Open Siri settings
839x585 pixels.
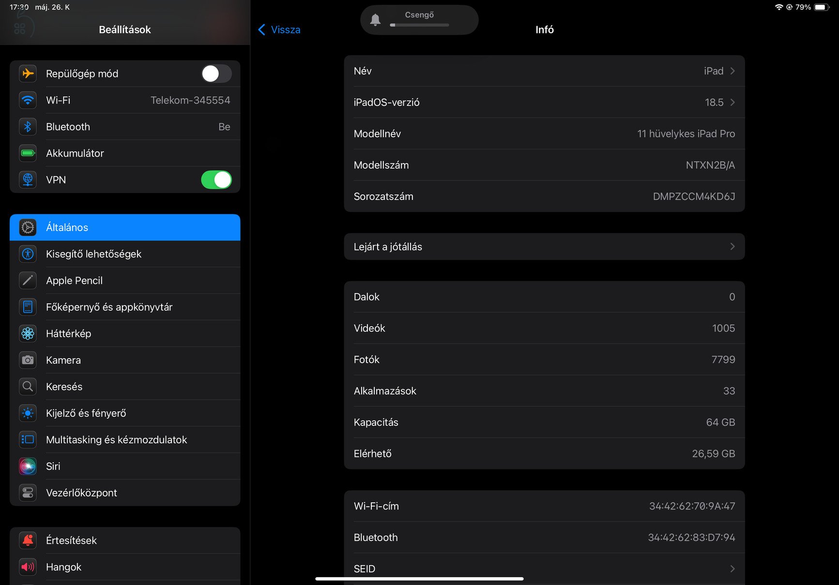click(125, 466)
